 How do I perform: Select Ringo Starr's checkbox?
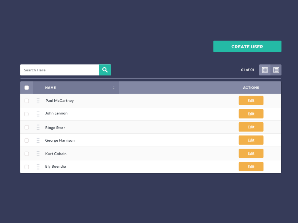click(26, 127)
